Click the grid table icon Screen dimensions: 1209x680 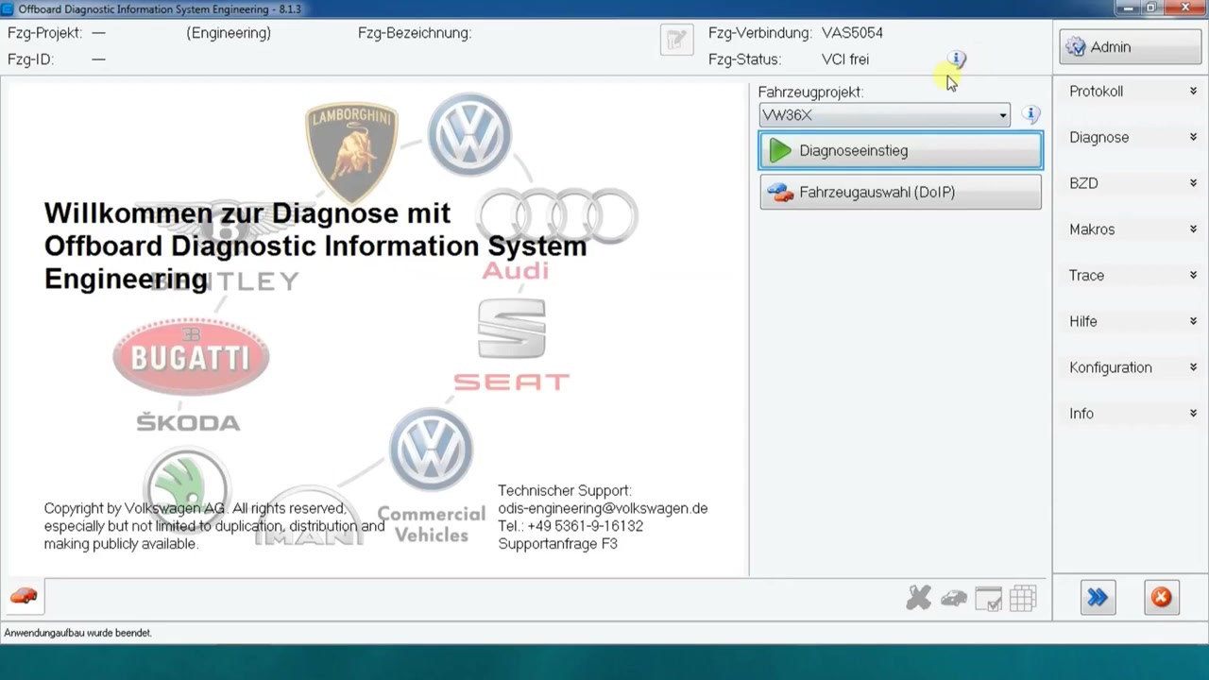tap(1023, 598)
